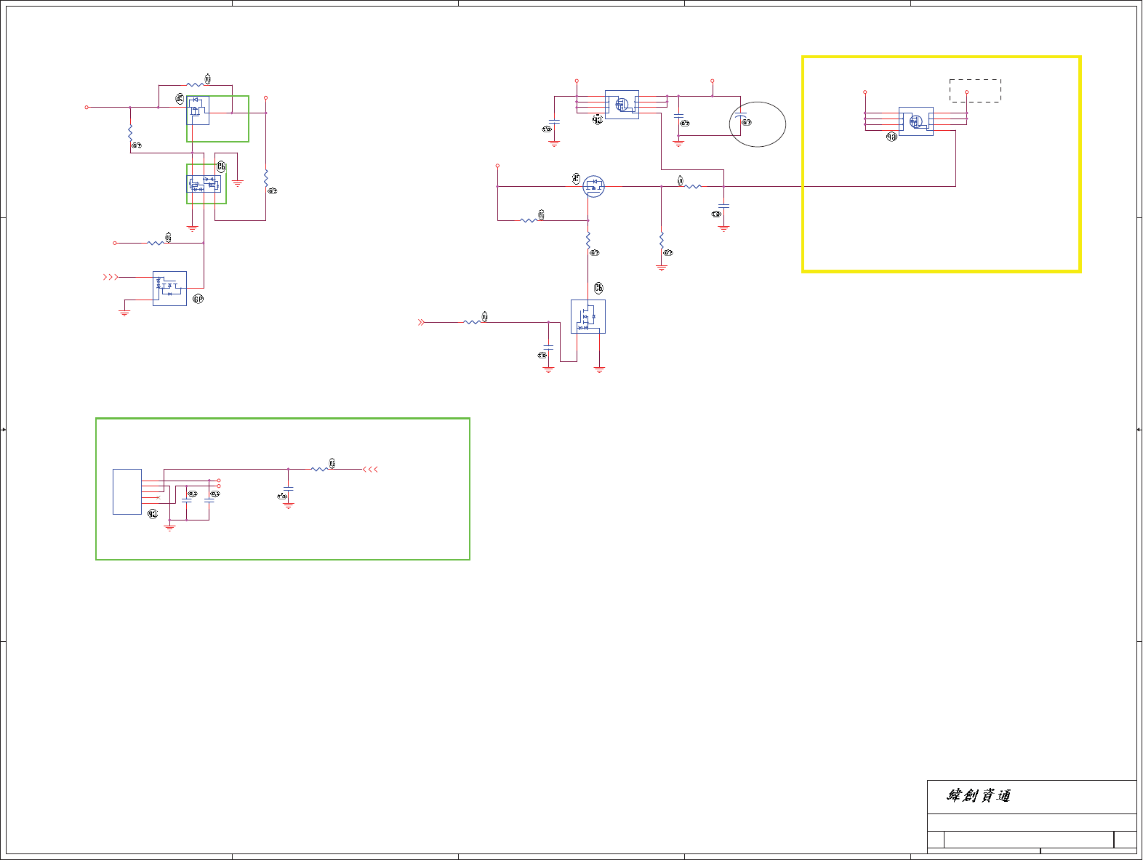
Task: Click the 緯創資通 logo in the title block
Action: click(x=979, y=796)
